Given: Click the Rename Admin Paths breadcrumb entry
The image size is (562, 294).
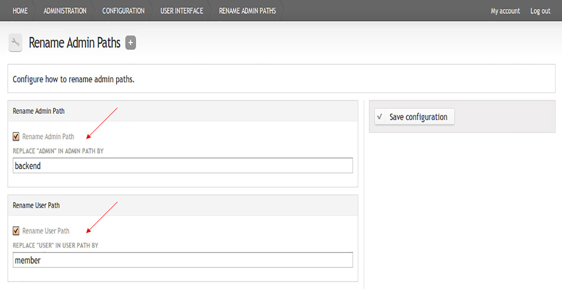Looking at the screenshot, I should coord(247,10).
